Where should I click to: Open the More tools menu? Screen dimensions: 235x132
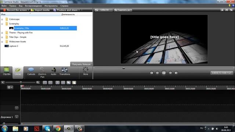(86, 71)
